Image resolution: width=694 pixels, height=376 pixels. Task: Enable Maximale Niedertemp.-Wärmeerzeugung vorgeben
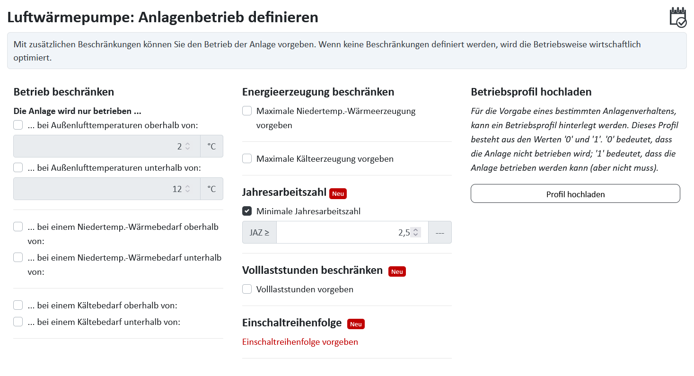click(247, 111)
